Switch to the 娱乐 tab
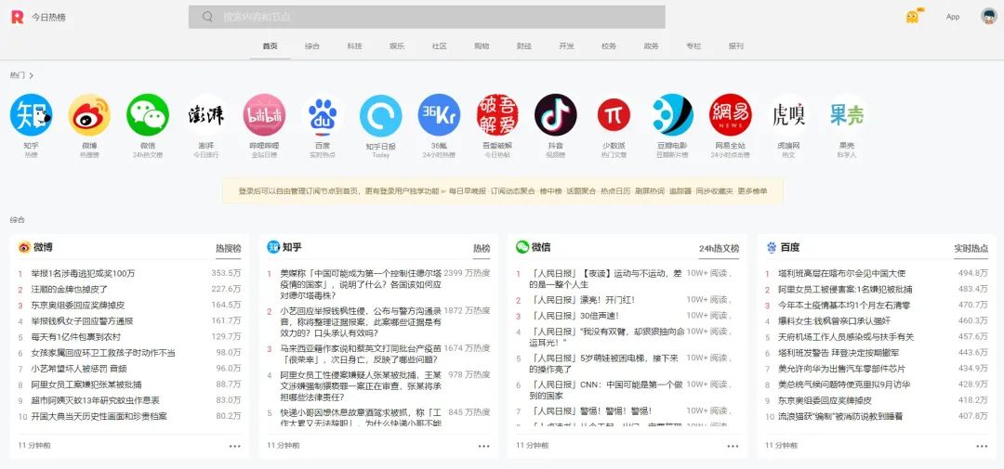This screenshot has width=1004, height=469. (x=397, y=46)
